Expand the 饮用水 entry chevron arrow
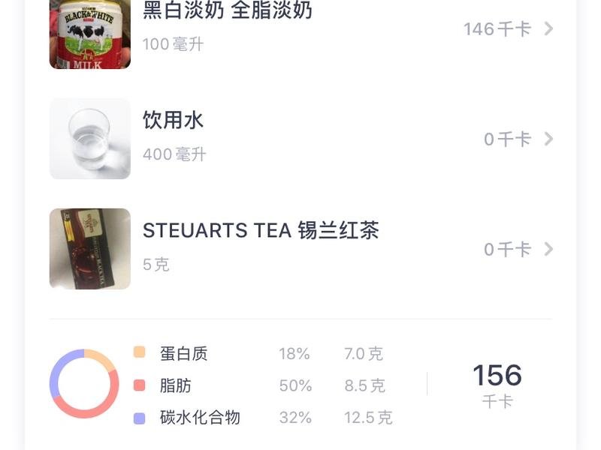 548,139
